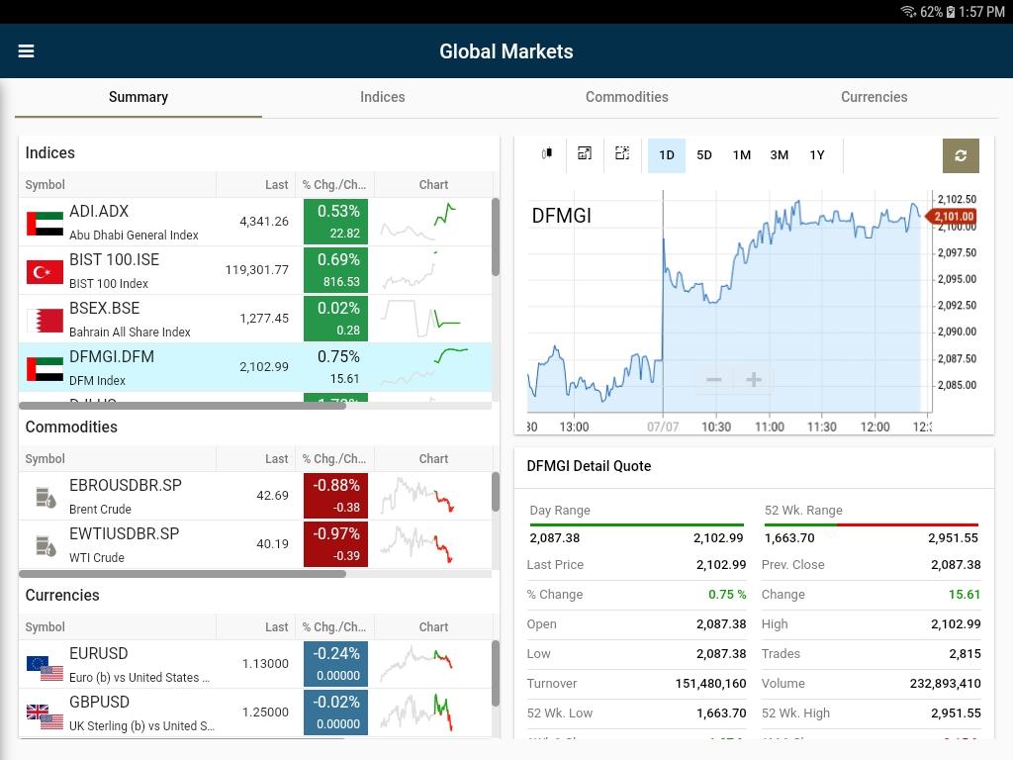1013x760 pixels.
Task: Open the WTI Crude mini chart
Action: pyautogui.click(x=416, y=544)
